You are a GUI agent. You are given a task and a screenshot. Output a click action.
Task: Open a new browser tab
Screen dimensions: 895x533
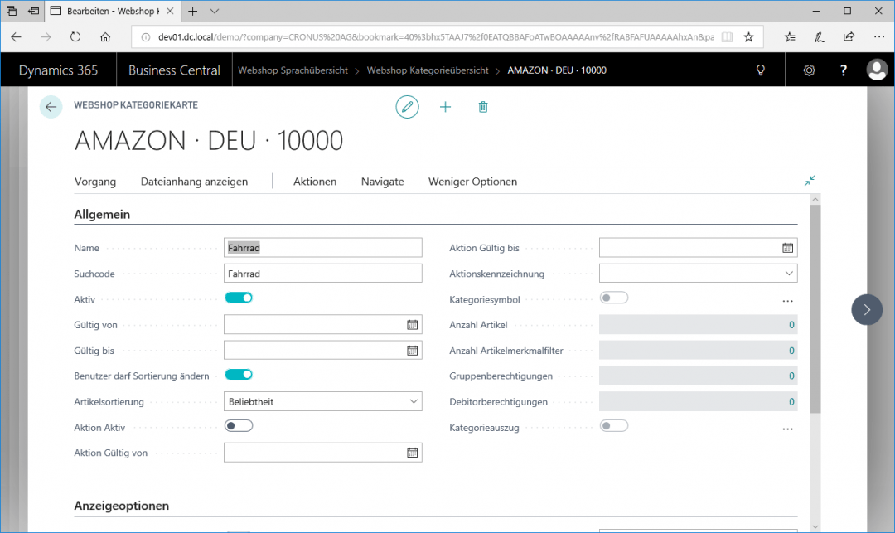click(x=193, y=11)
